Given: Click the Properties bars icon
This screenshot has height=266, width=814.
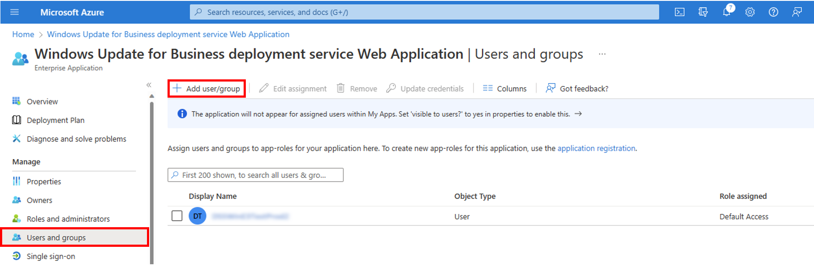Looking at the screenshot, I should 17,181.
